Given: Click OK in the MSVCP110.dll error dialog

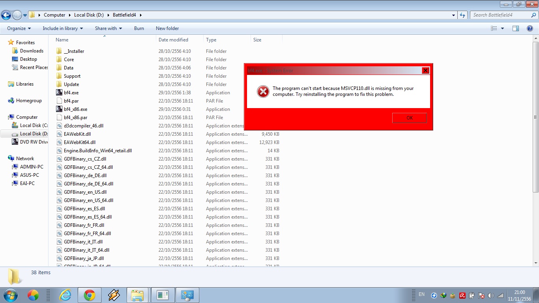Looking at the screenshot, I should (409, 118).
